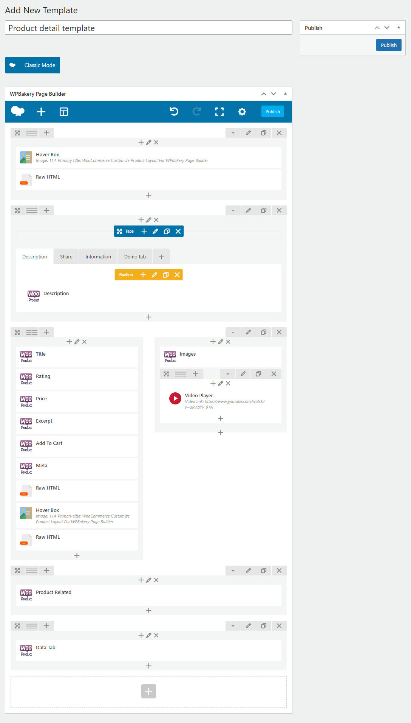Image resolution: width=411 pixels, height=723 pixels.
Task: Click the Tabs move handle icon
Action: tap(119, 231)
